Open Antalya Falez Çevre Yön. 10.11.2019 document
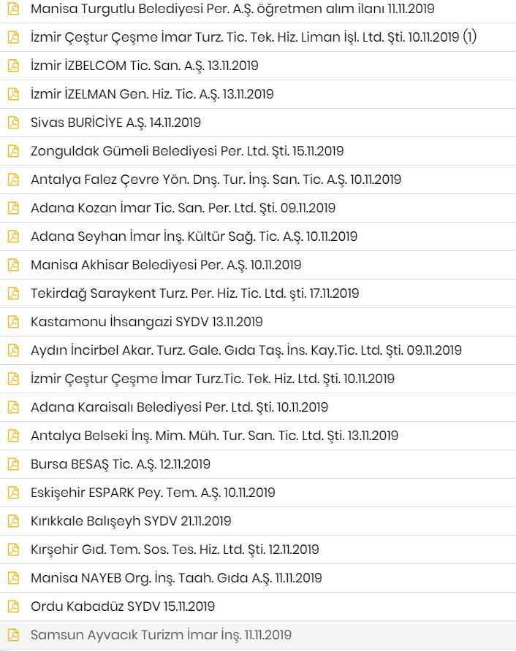Screen dimensions: 516x651 pos(216,180)
